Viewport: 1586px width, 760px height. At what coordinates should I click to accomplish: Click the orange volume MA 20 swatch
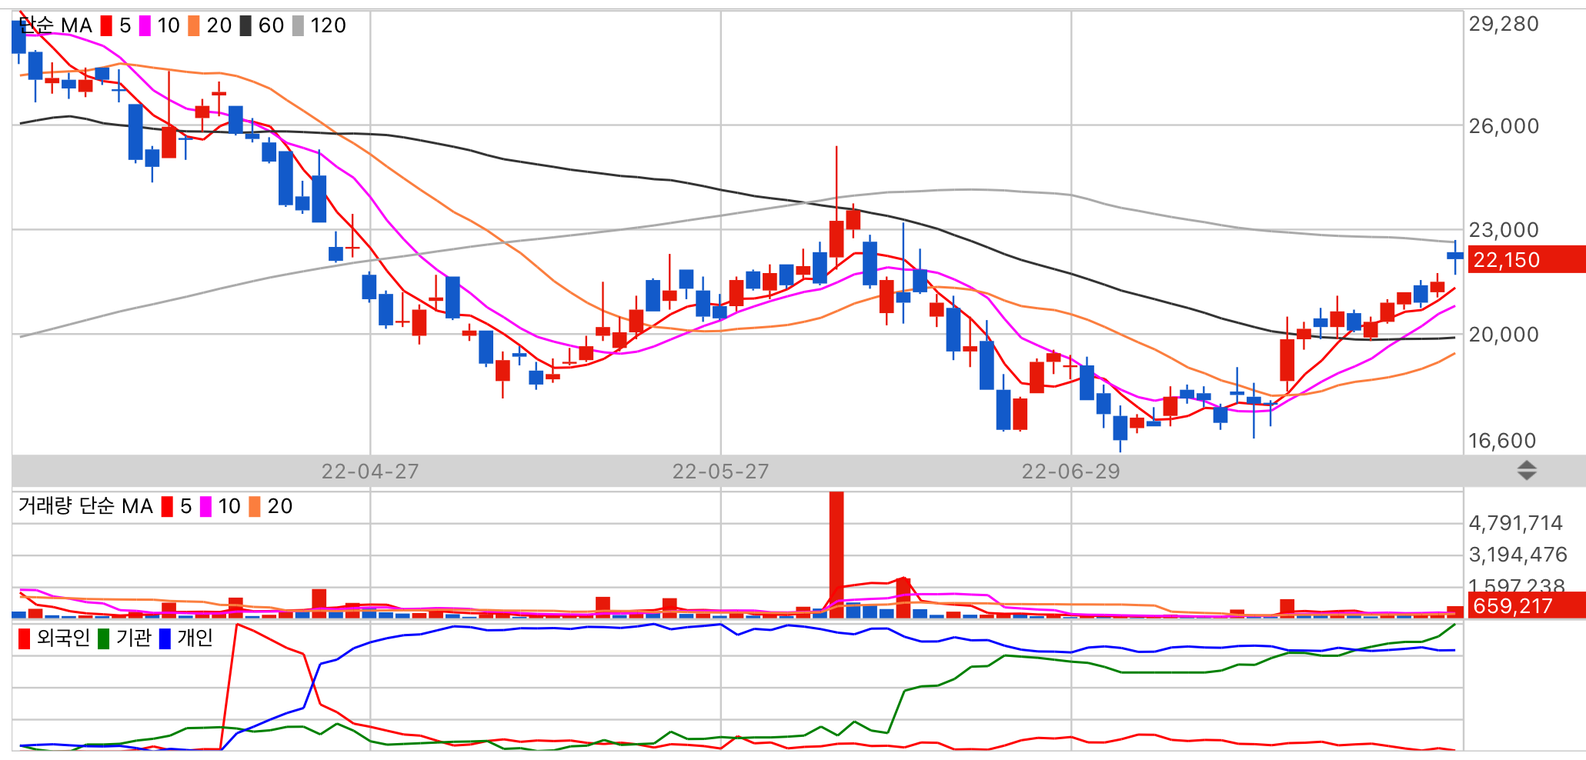(254, 507)
